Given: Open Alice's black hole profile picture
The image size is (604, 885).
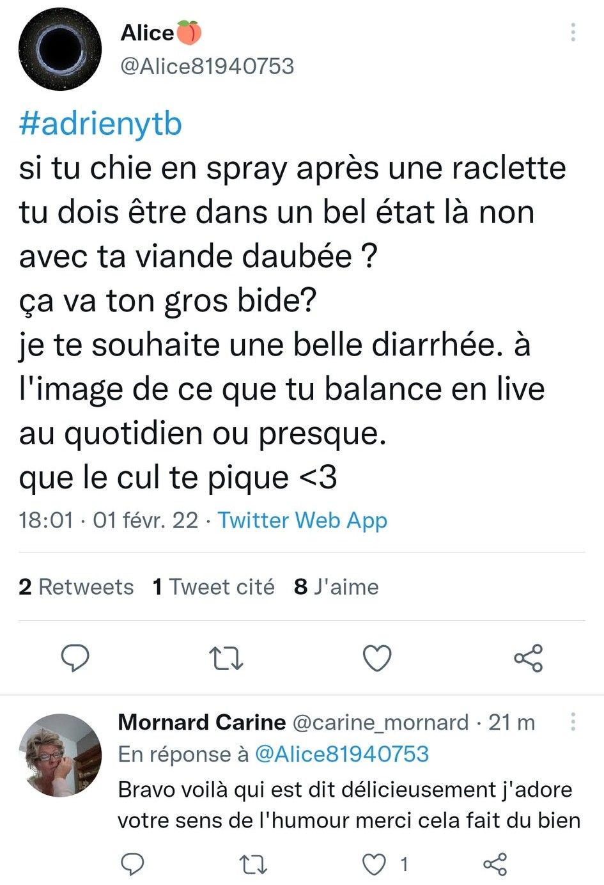Looking at the screenshot, I should [x=60, y=49].
